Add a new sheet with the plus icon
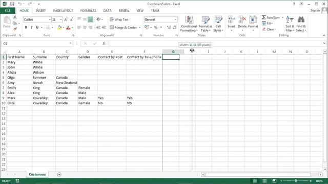 point(59,174)
